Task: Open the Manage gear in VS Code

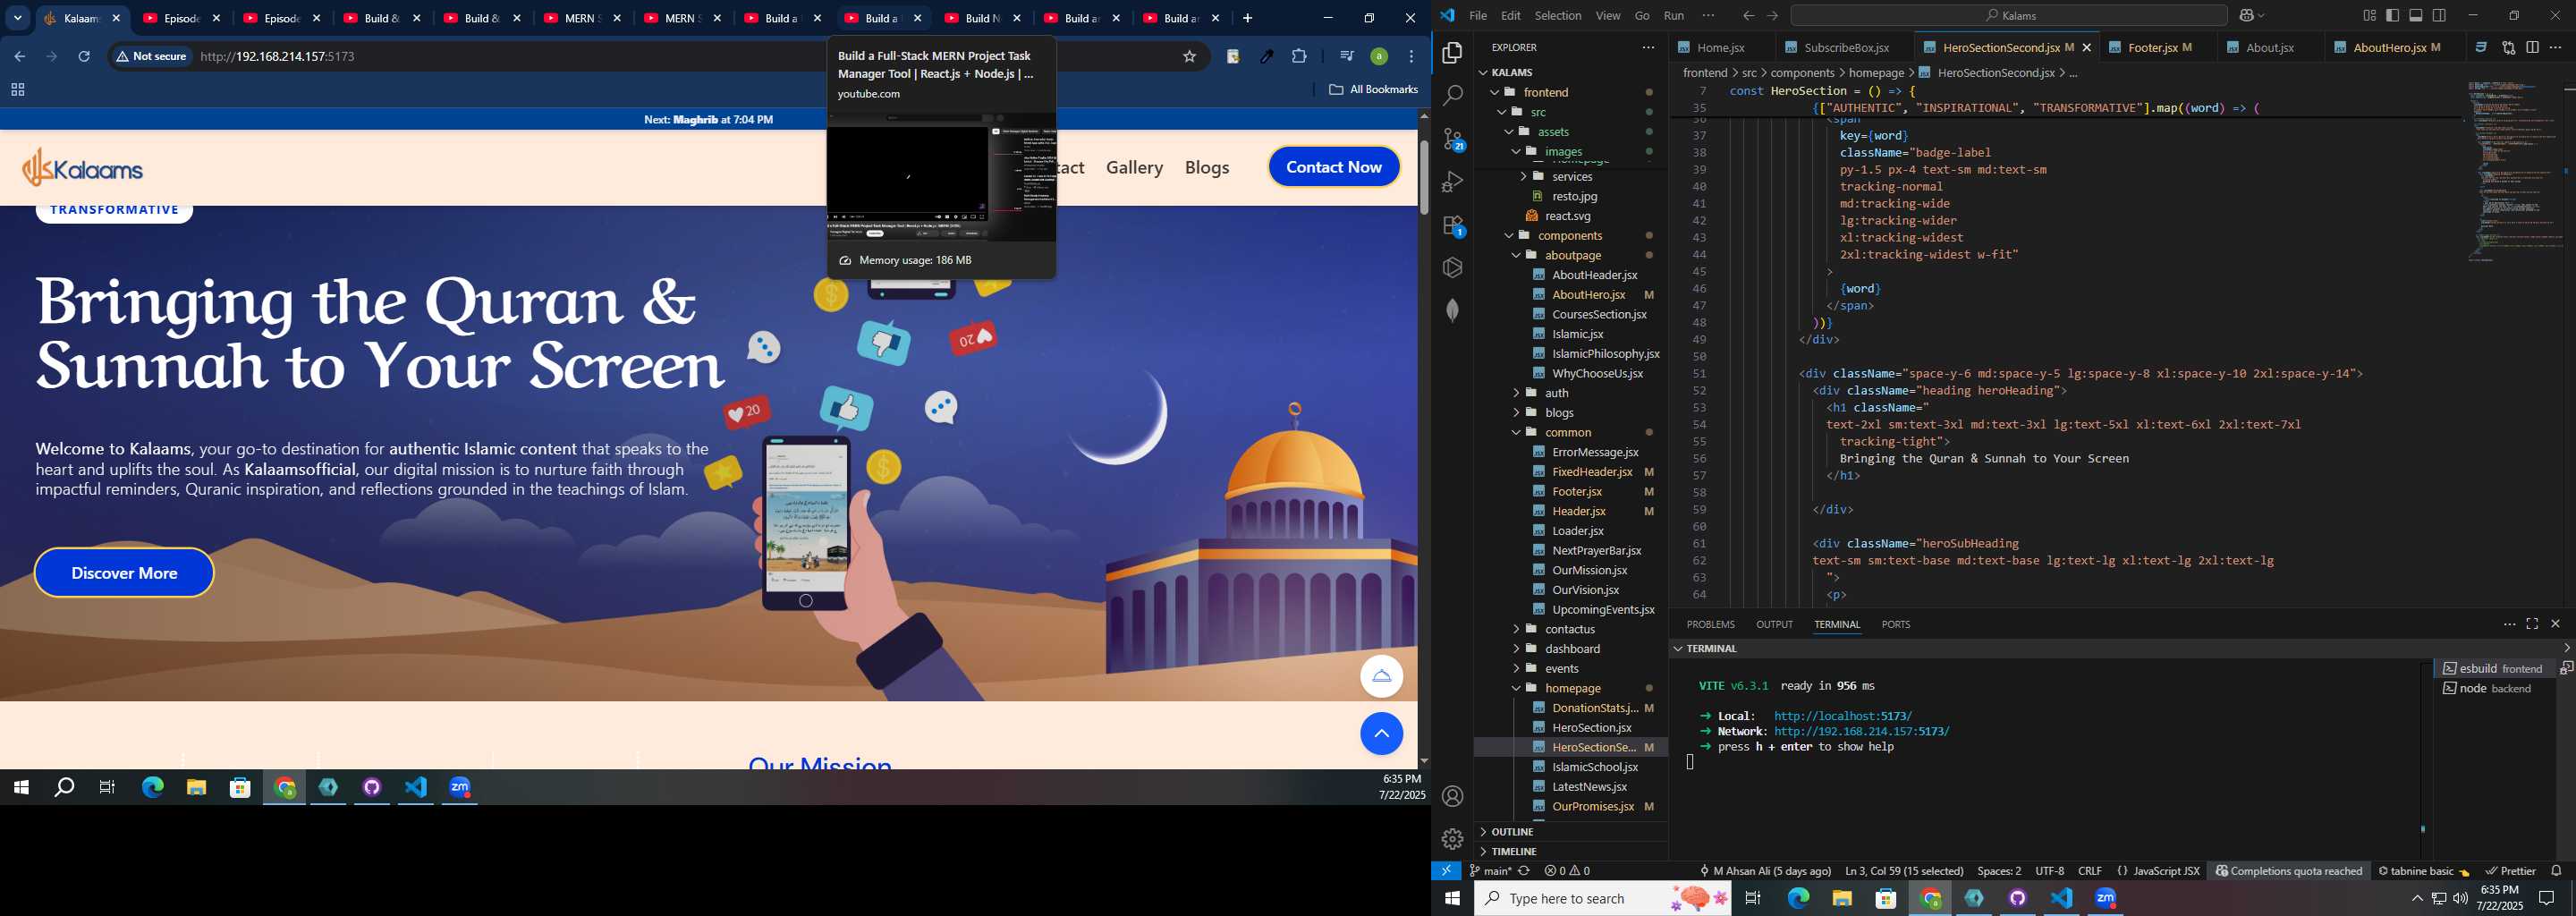Action: click(1452, 838)
